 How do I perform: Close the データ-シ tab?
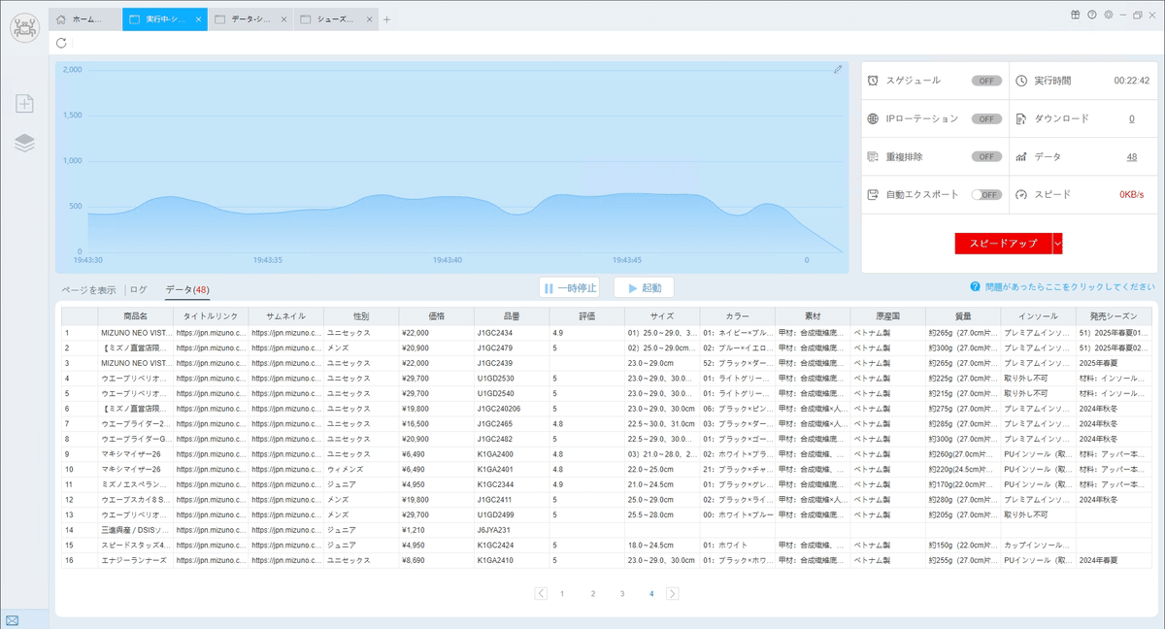[x=283, y=19]
